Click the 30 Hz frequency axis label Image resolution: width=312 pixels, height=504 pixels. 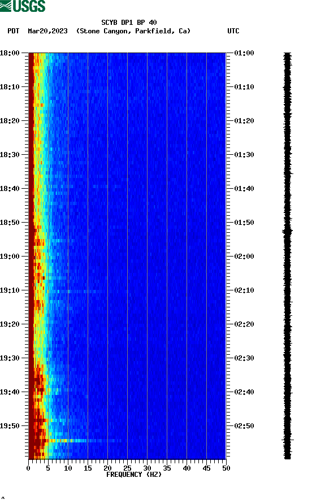(147, 468)
